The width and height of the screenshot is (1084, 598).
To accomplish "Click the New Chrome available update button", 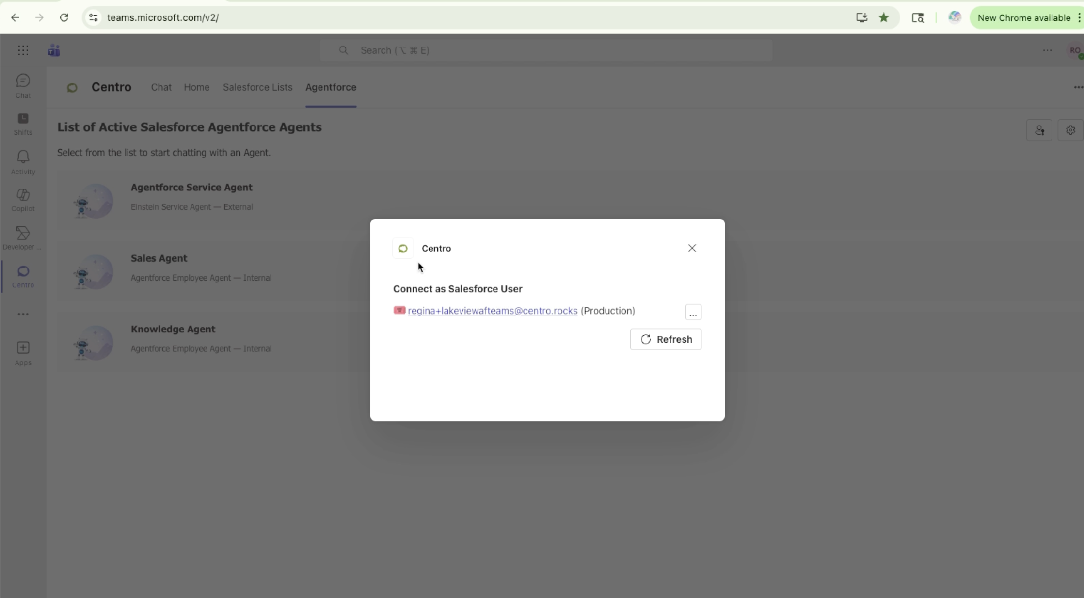I will pyautogui.click(x=1023, y=18).
